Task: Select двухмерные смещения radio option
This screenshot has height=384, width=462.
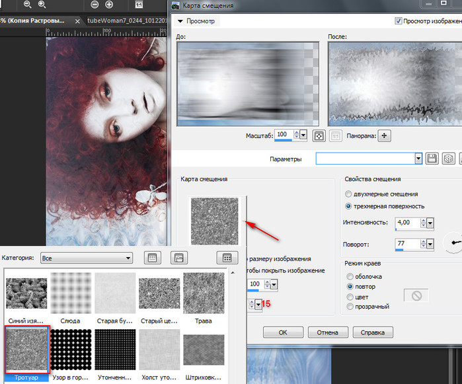Action: click(x=348, y=194)
